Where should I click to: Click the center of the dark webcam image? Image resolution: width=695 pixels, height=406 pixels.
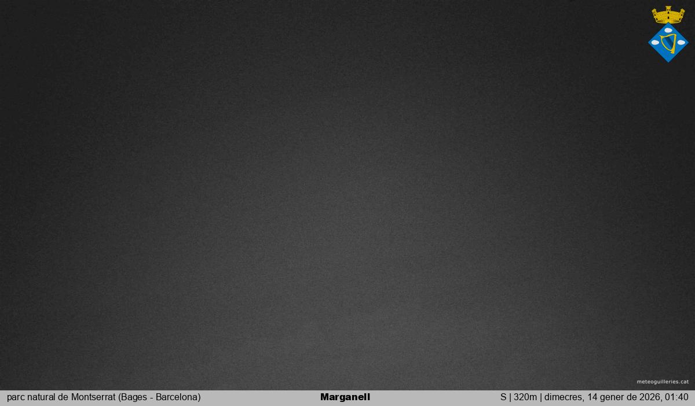click(x=348, y=195)
